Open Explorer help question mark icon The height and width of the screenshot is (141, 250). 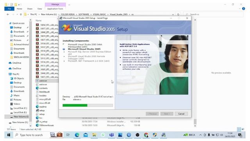[243, 9]
